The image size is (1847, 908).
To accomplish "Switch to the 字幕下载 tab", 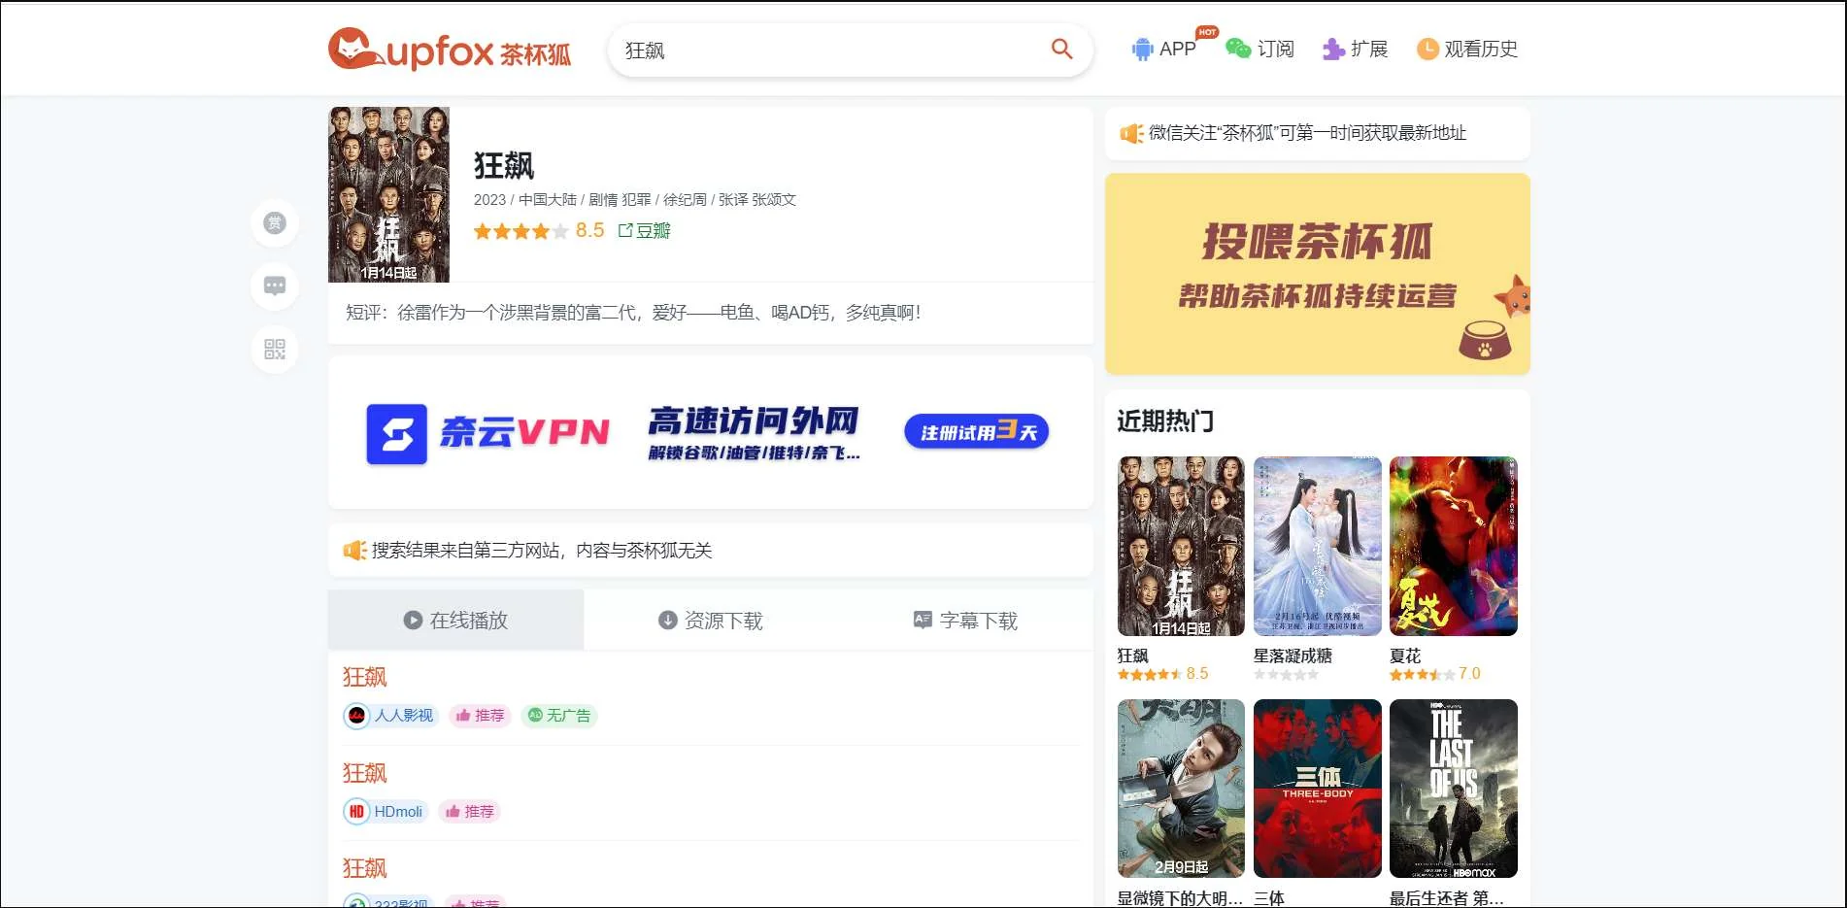I will pos(966,620).
